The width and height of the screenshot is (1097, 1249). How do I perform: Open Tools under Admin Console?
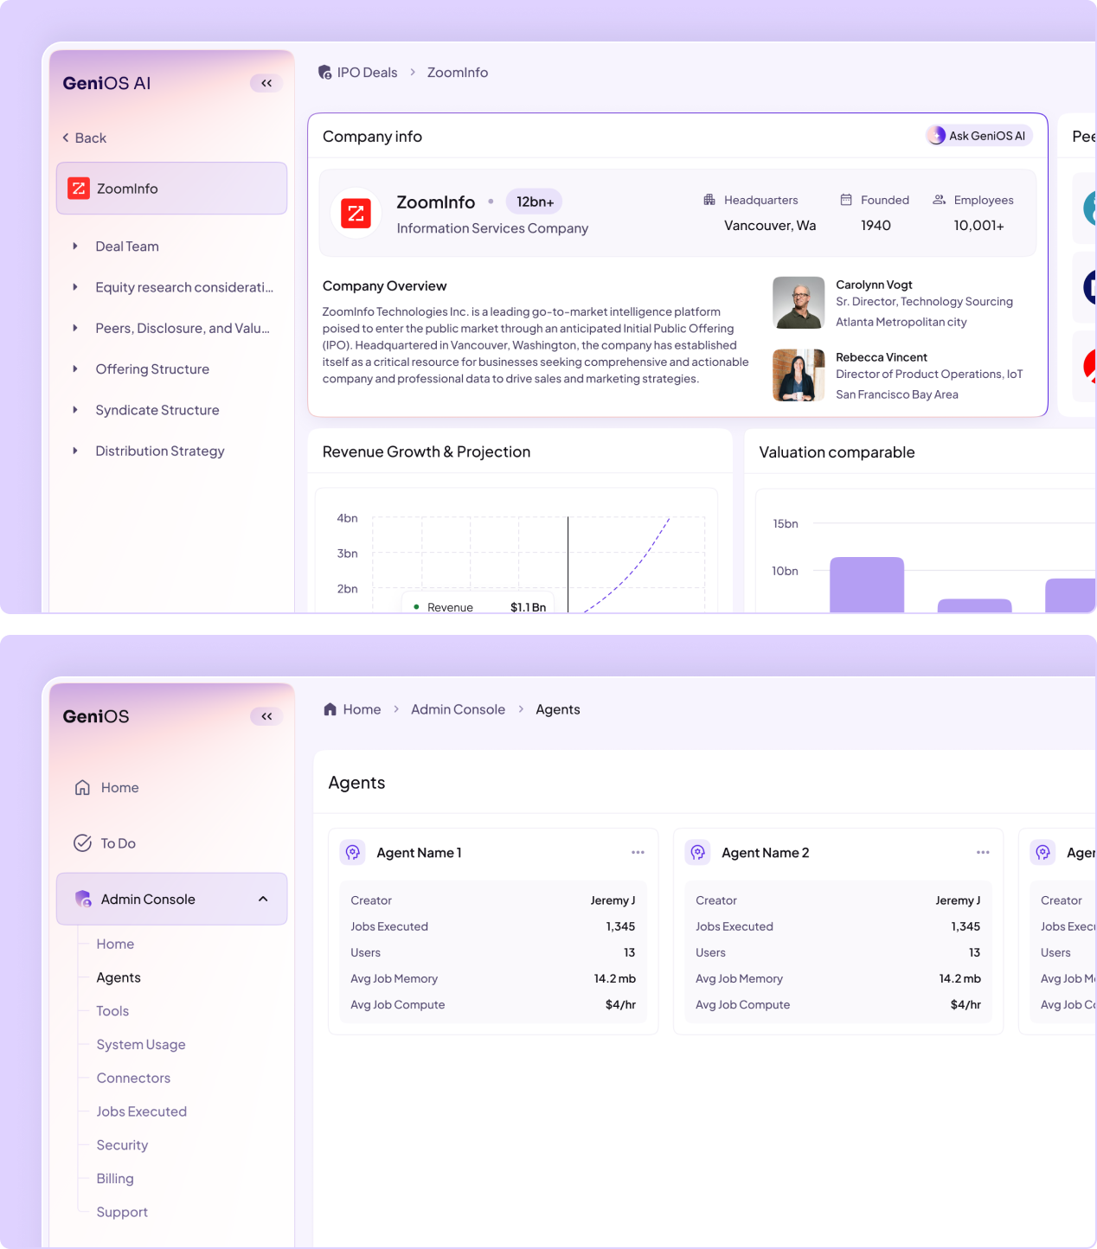click(x=112, y=1011)
